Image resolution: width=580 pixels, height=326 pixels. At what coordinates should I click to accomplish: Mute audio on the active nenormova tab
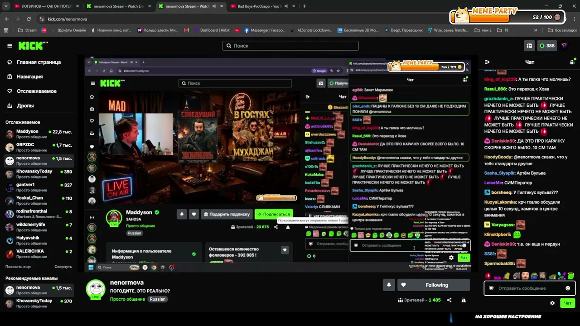[214, 6]
